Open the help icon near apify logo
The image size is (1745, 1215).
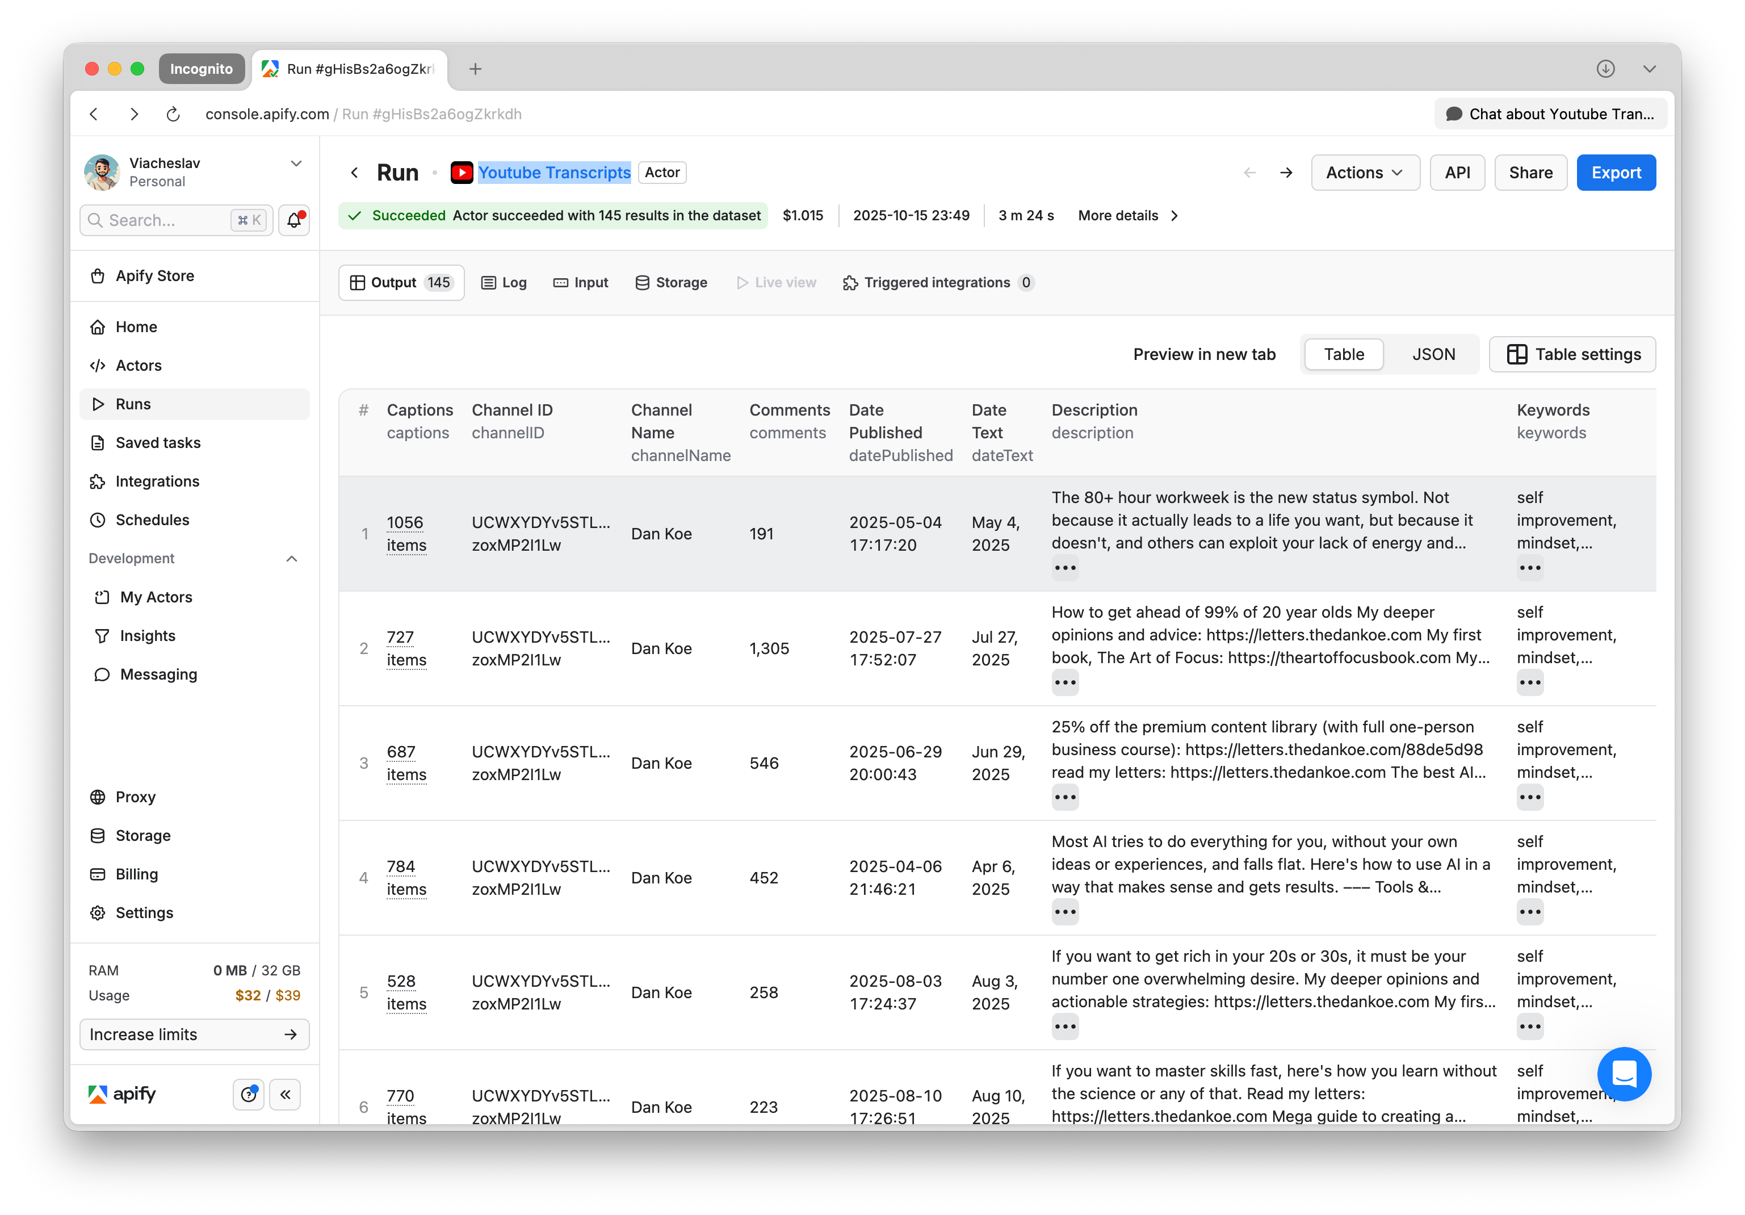click(x=248, y=1094)
